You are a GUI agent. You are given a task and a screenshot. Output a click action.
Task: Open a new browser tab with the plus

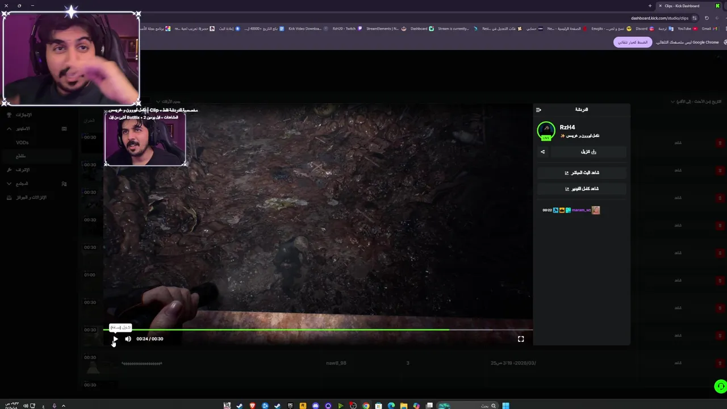[x=650, y=6]
